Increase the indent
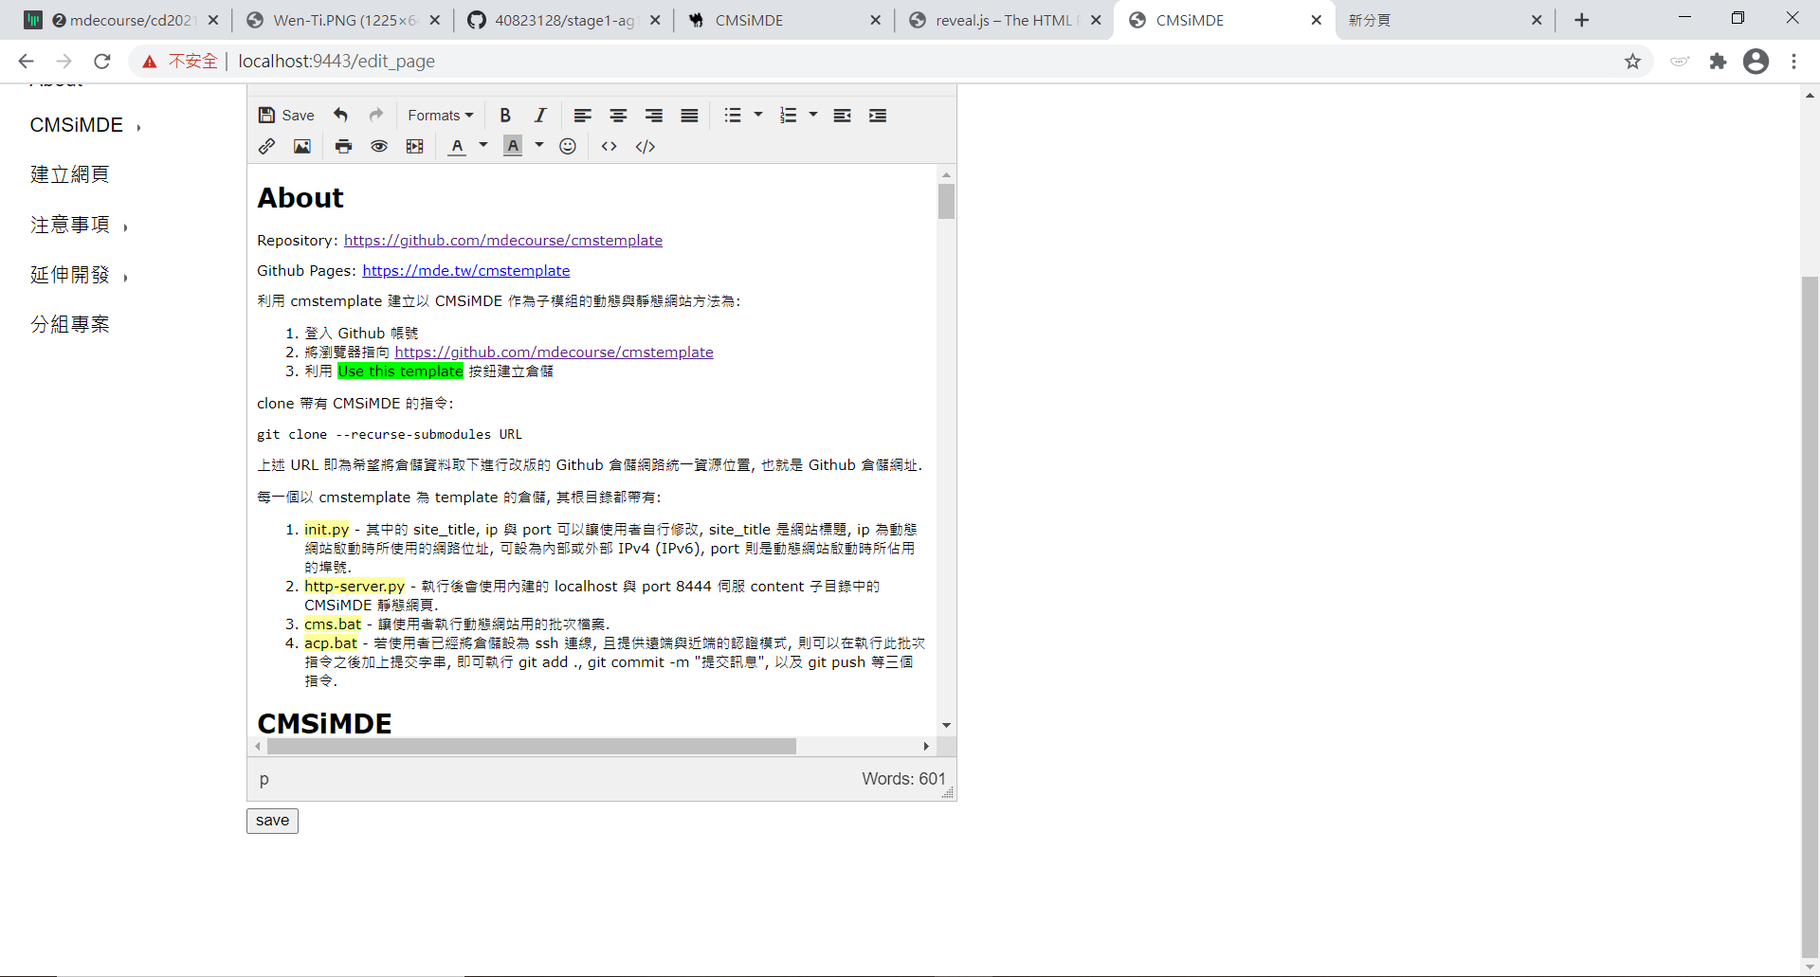Screen dimensions: 1820x977 pos(878,116)
